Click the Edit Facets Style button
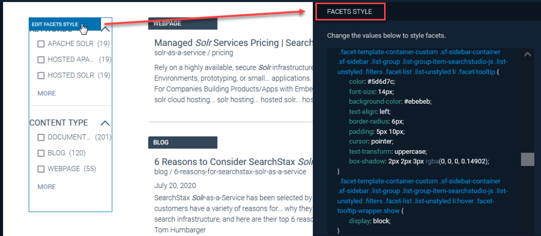Screen dimensions: 541x236 point(65,24)
